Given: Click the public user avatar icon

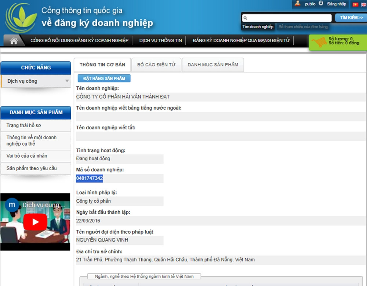Looking at the screenshot, I should click(x=298, y=4).
